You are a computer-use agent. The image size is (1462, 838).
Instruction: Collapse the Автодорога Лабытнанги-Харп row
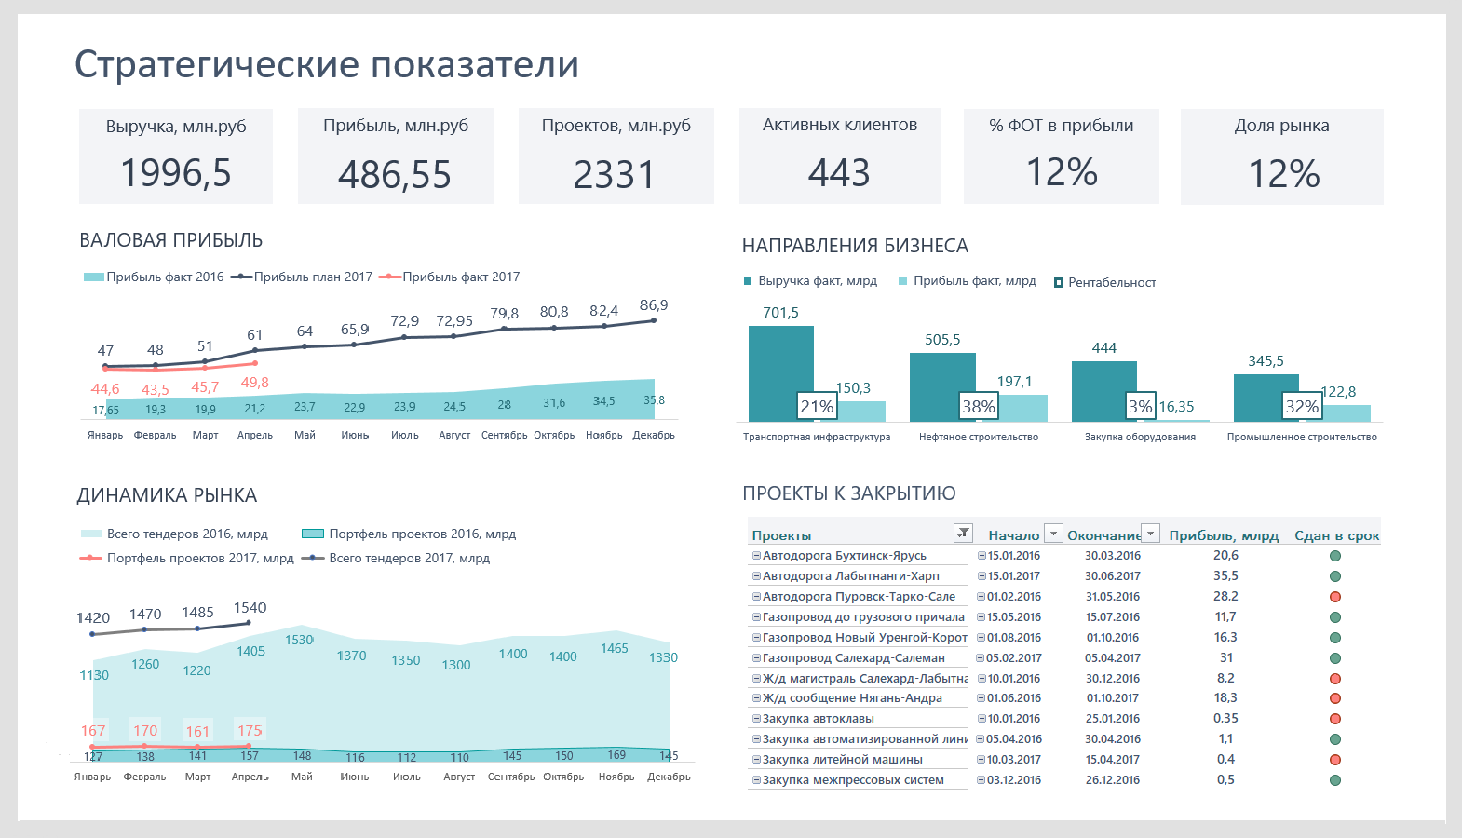[756, 576]
